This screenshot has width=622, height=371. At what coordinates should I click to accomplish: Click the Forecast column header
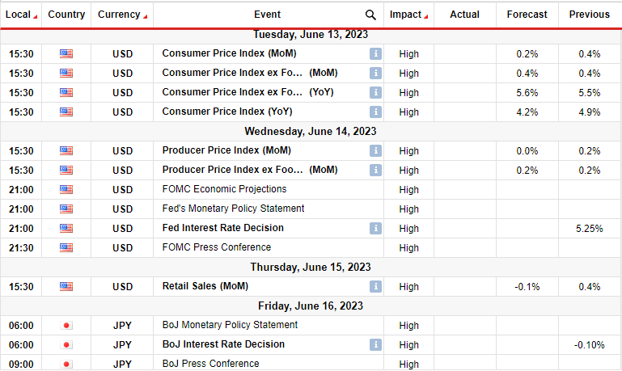[527, 15]
